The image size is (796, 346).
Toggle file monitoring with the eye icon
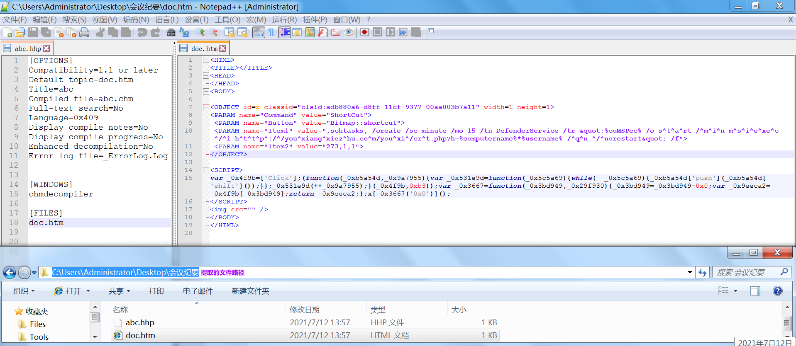(x=349, y=32)
